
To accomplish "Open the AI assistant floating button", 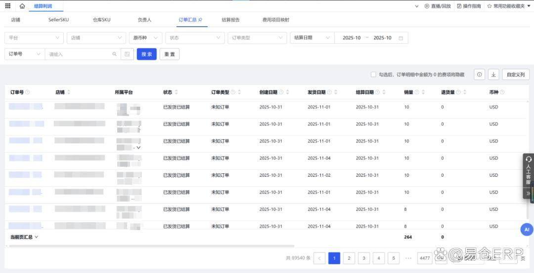I will tap(527, 230).
